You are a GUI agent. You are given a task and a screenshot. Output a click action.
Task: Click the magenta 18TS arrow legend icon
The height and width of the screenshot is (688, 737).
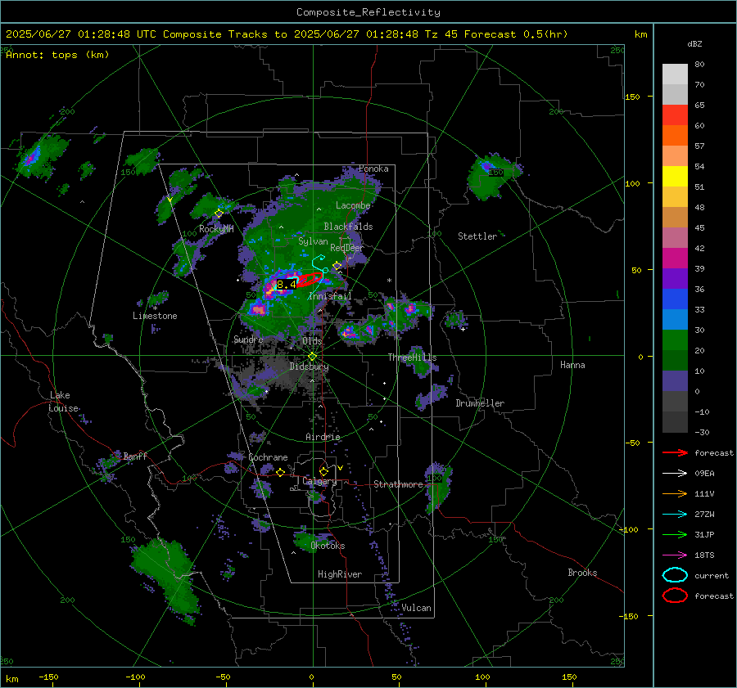675,555
